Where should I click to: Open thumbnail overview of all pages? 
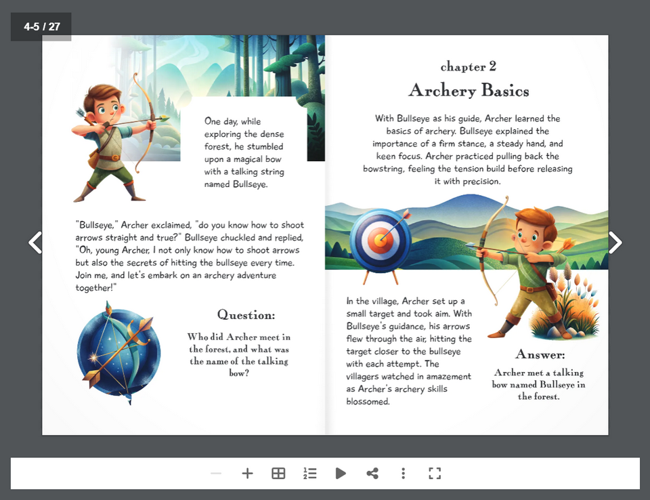[x=278, y=473]
